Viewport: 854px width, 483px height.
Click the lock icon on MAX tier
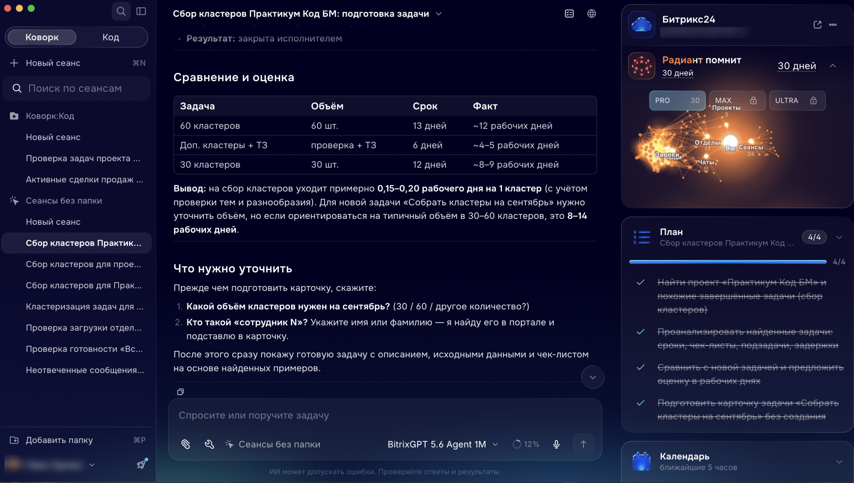click(x=753, y=100)
